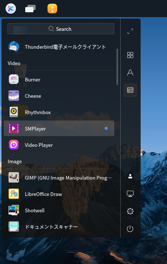Image resolution: width=167 pixels, height=264 pixels.
Task: Expand launcher to fullscreen mode
Action: (130, 31)
